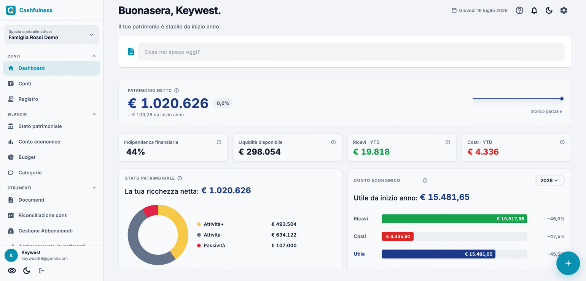Screen dimensions: 586x281
Task: Collapse the STRUMENTI sidebar section
Action: 94,188
